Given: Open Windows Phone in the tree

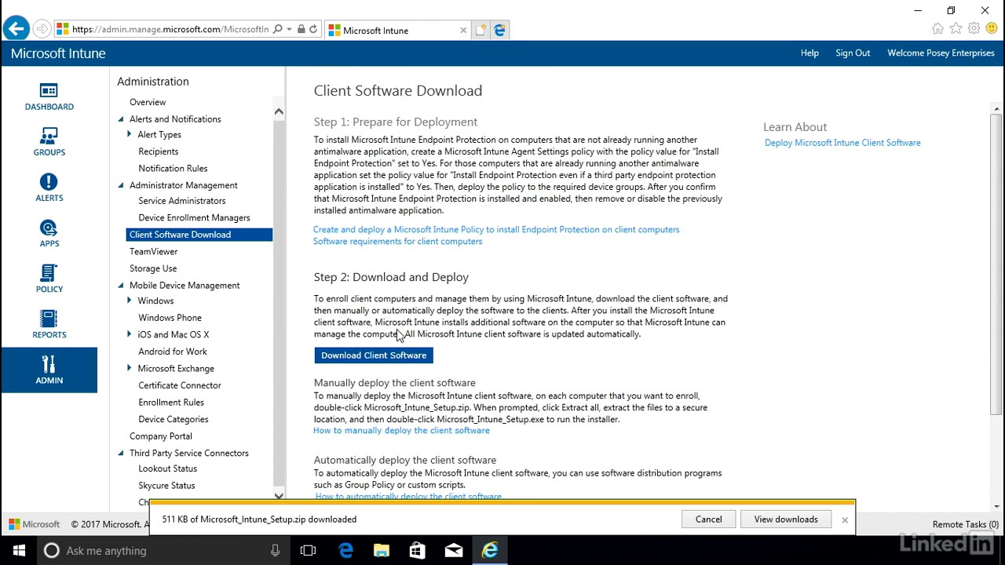Looking at the screenshot, I should click(x=170, y=318).
